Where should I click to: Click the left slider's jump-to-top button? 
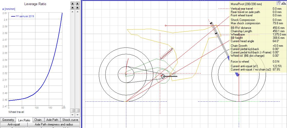[73, 4]
